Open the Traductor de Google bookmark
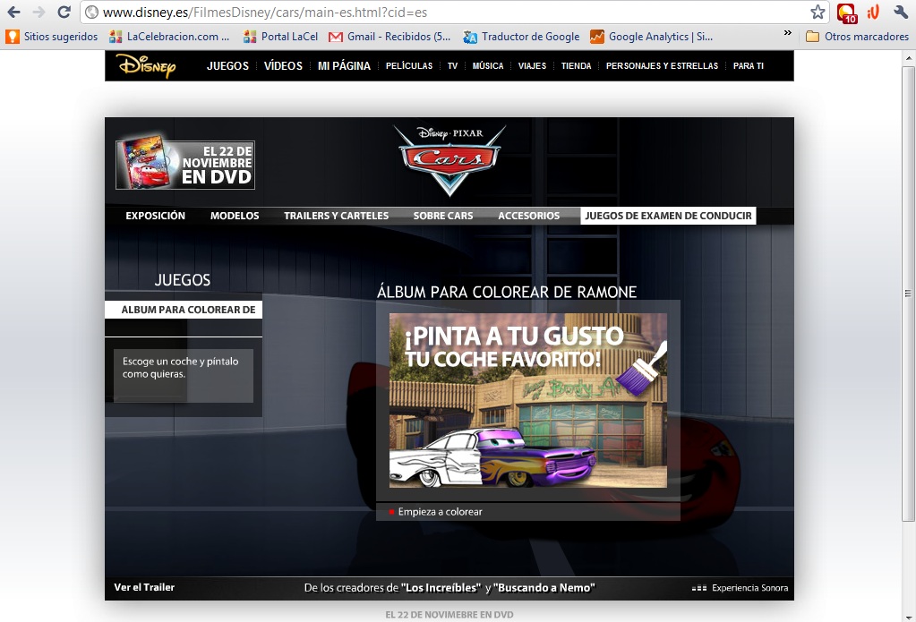916x622 pixels. (x=521, y=36)
